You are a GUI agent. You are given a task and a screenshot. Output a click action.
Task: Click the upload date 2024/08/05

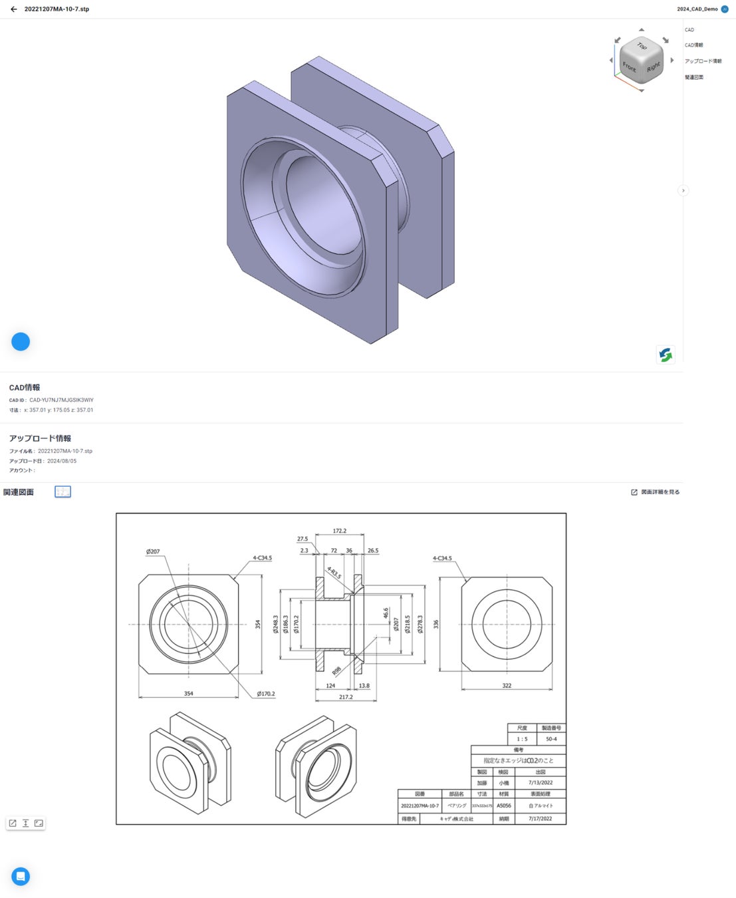click(62, 461)
